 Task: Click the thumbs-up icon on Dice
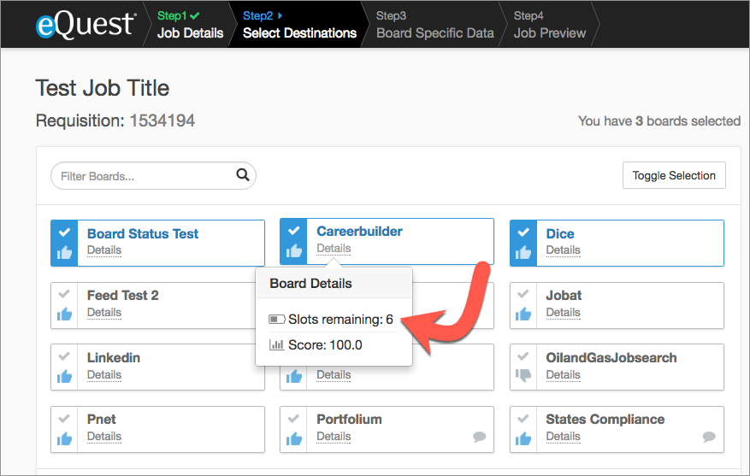tap(523, 252)
